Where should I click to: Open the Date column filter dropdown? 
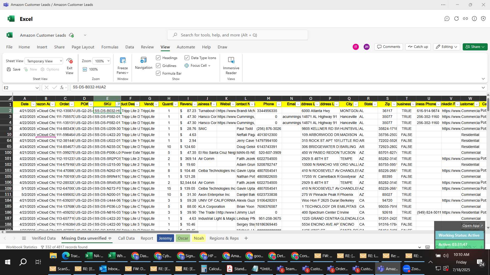tap(33, 104)
